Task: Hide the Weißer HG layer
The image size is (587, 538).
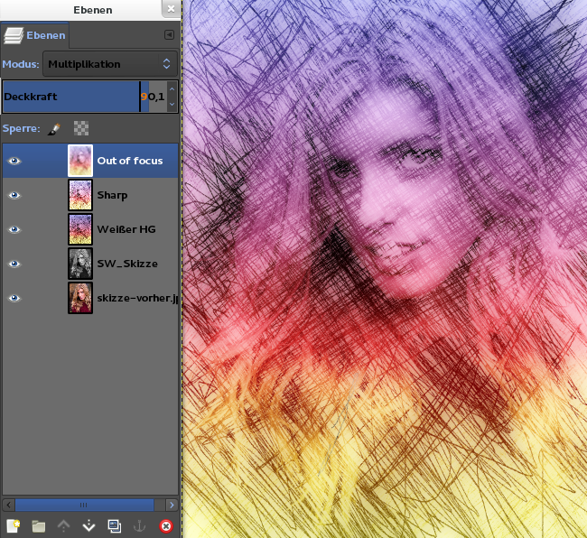Action: click(x=14, y=229)
